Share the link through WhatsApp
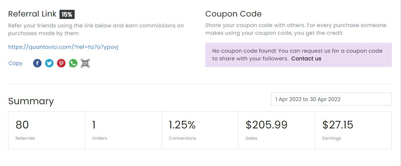401x166 pixels. pos(73,63)
